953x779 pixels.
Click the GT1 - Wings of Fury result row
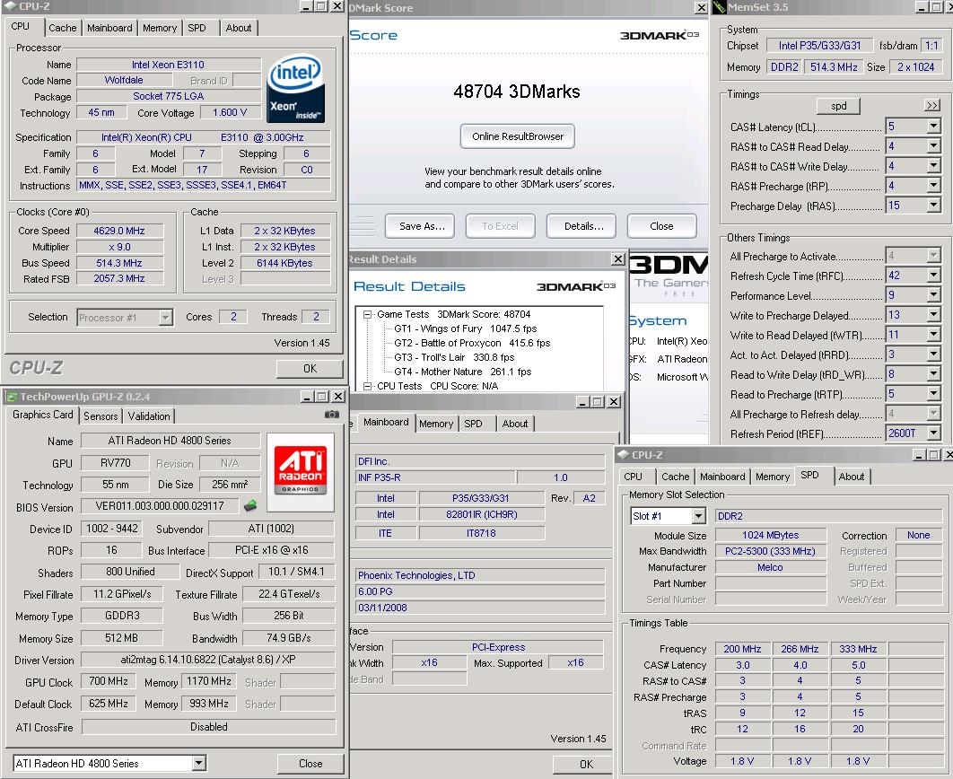(465, 328)
